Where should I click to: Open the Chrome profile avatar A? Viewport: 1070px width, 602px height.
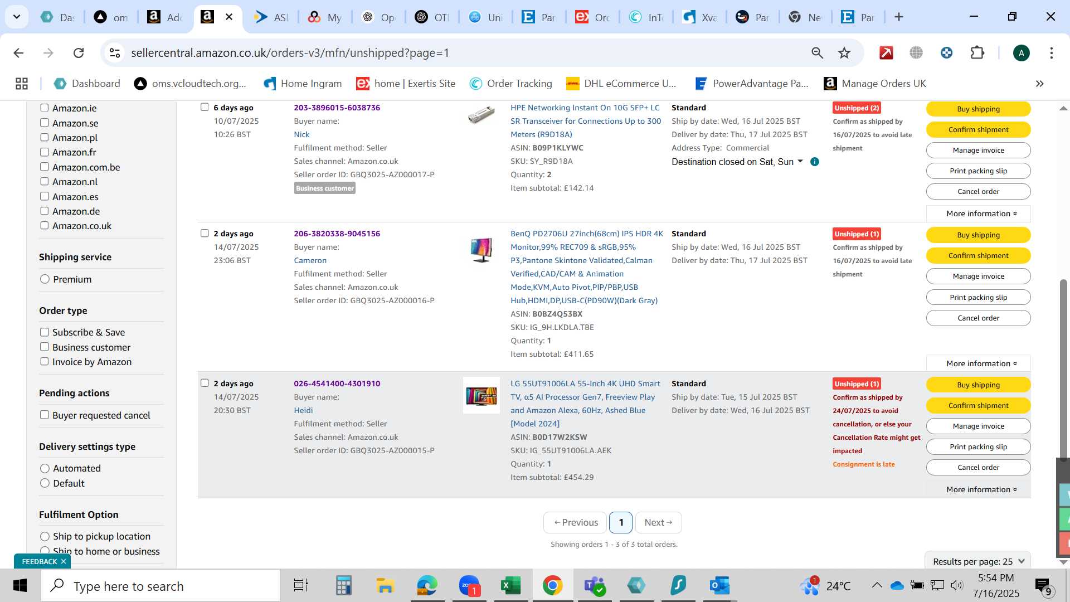point(1021,53)
